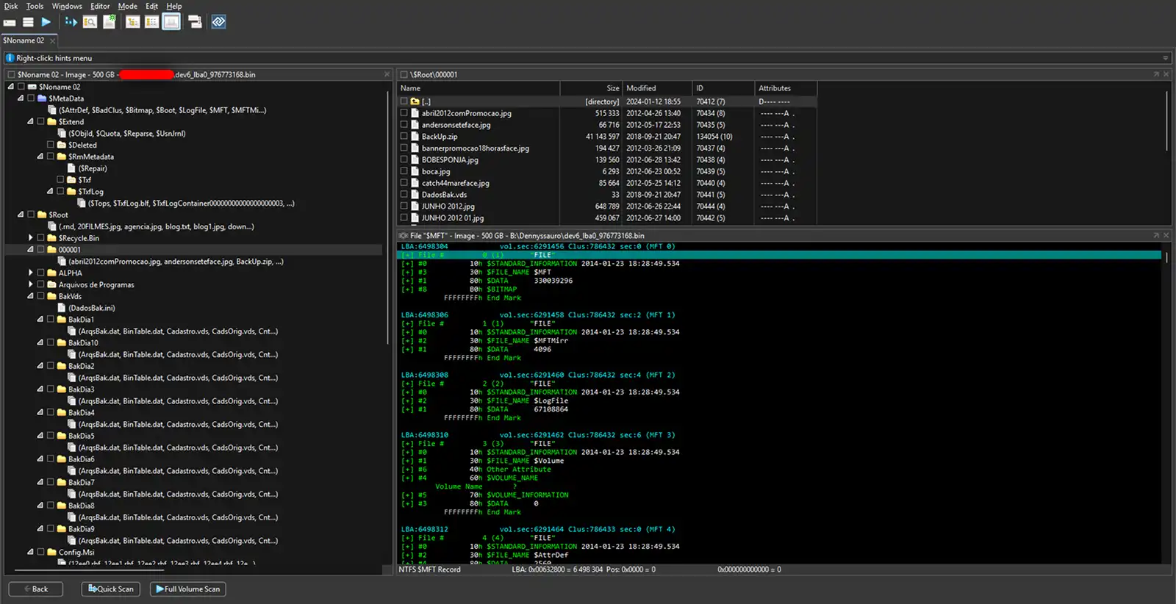The image size is (1176, 604).
Task: Start a Full Volume Scan
Action: [x=187, y=589]
